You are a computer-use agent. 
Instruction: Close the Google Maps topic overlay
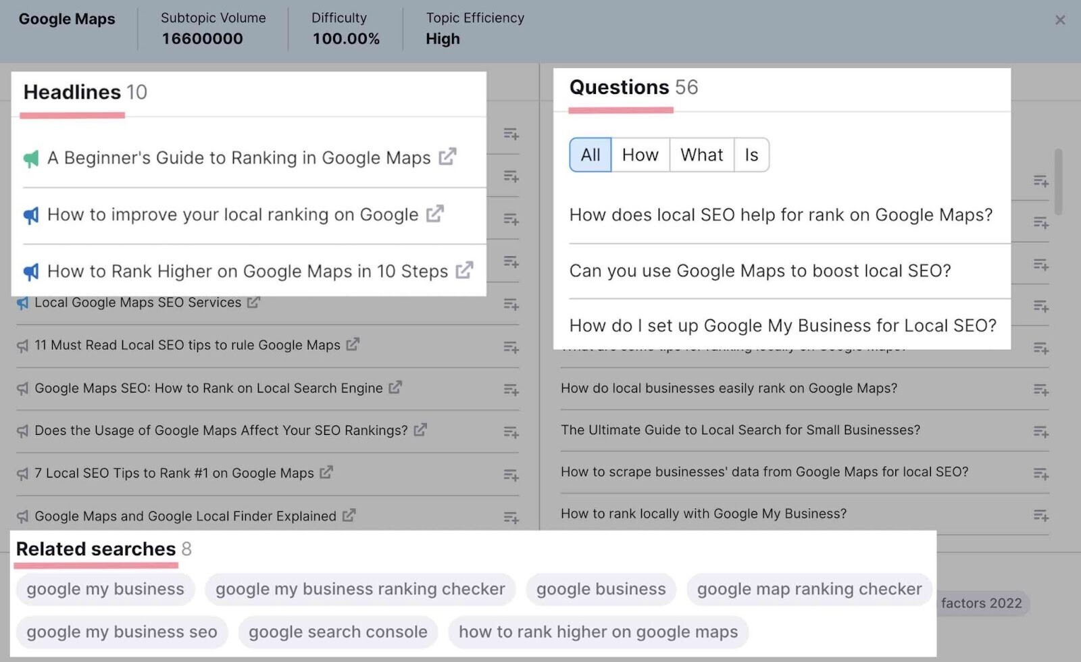(x=1060, y=20)
